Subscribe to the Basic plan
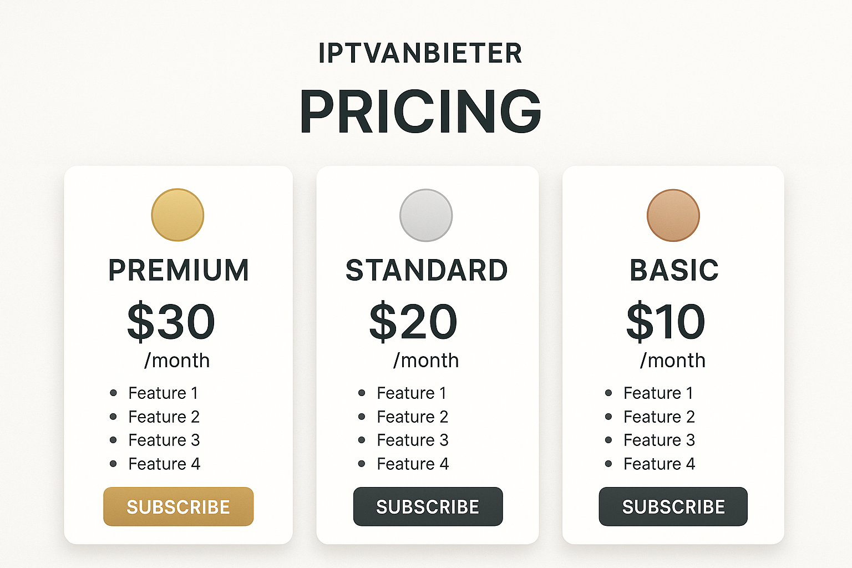852x568 pixels. 673,506
